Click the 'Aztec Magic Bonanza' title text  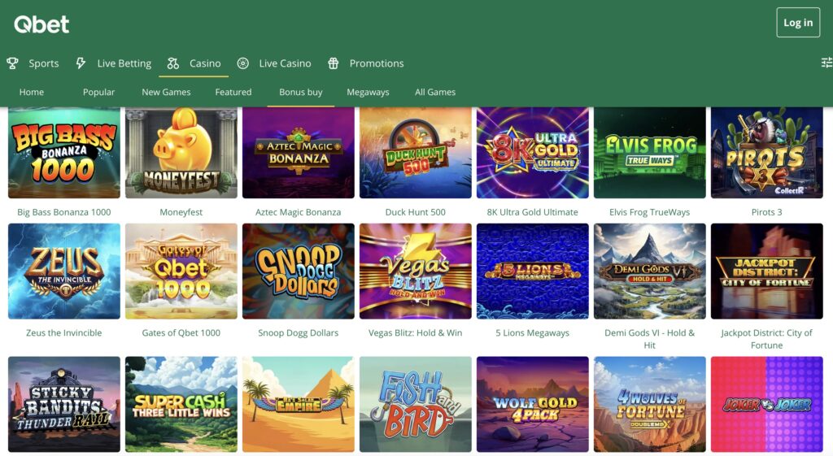point(299,212)
